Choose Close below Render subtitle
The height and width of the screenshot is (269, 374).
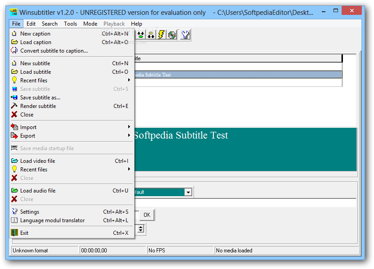pos(71,115)
